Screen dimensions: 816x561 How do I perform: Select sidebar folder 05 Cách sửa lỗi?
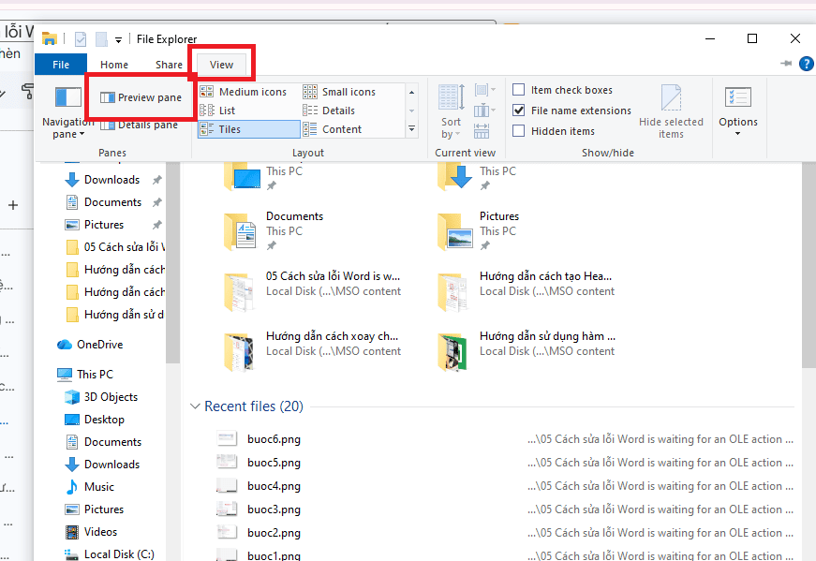coord(114,246)
